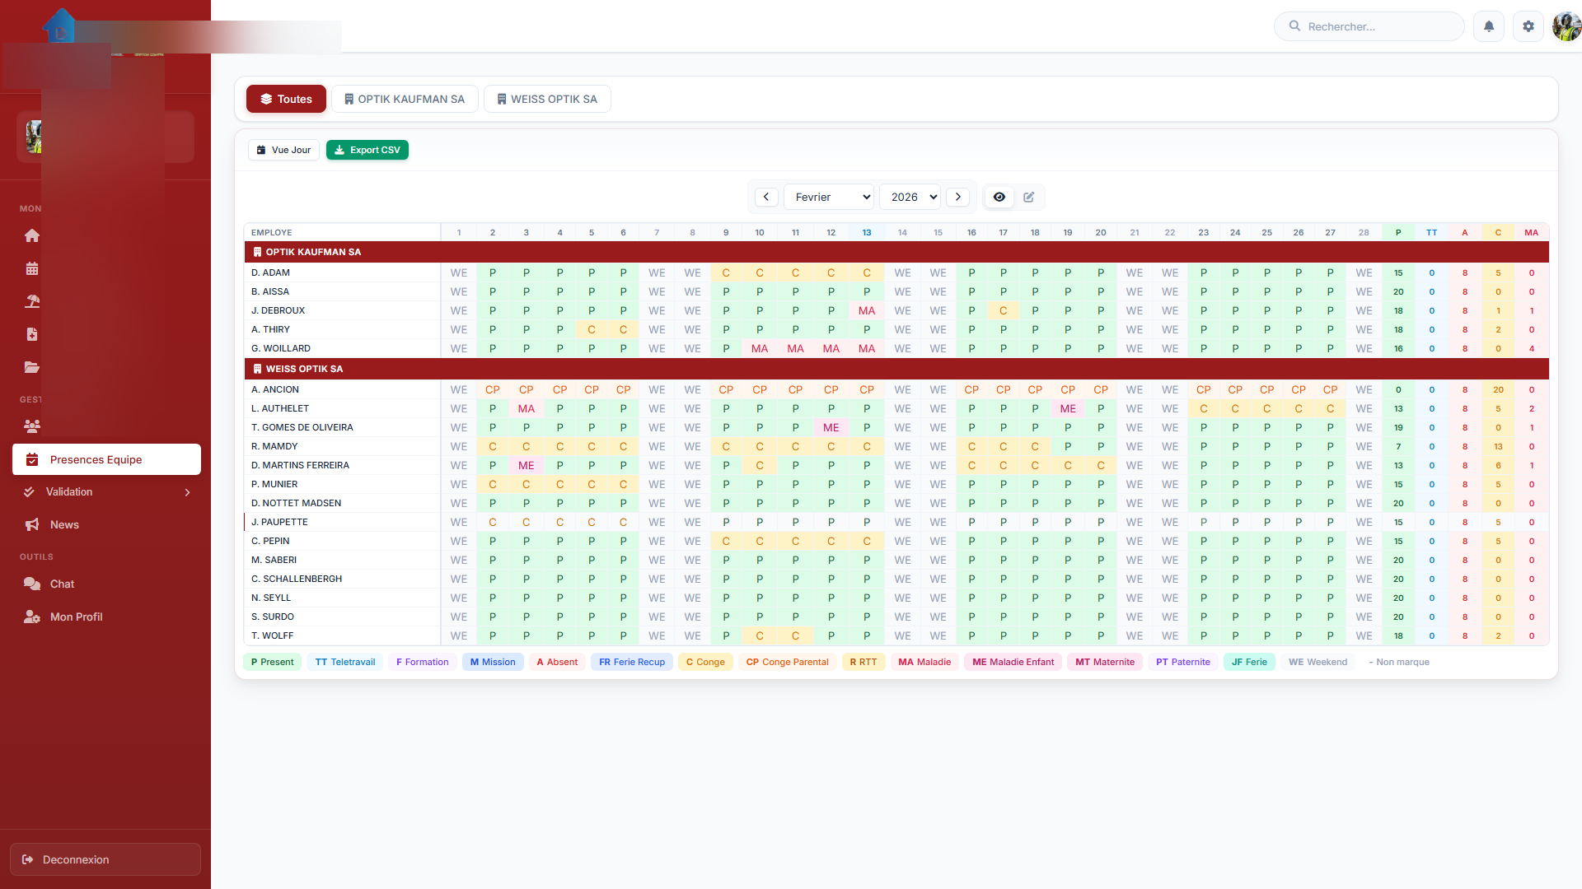Click the beach umbrella leave icon
The image size is (1582, 889).
click(x=32, y=301)
